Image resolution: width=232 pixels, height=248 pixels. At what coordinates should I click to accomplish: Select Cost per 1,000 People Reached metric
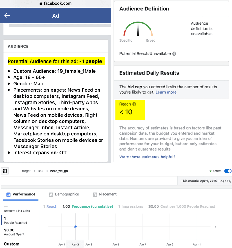[x=182, y=206]
